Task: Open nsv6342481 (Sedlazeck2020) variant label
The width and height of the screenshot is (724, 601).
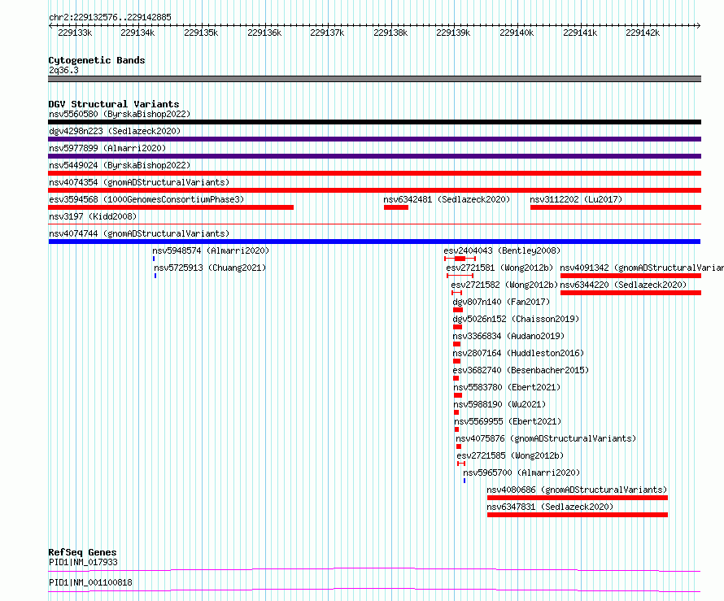Action: coord(447,199)
